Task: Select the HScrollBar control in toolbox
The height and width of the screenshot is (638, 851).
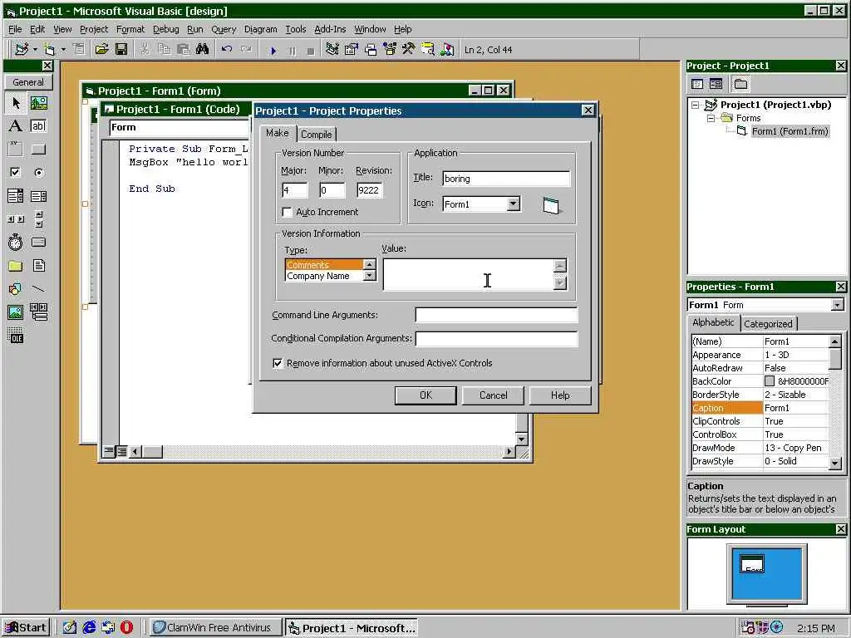Action: [16, 219]
